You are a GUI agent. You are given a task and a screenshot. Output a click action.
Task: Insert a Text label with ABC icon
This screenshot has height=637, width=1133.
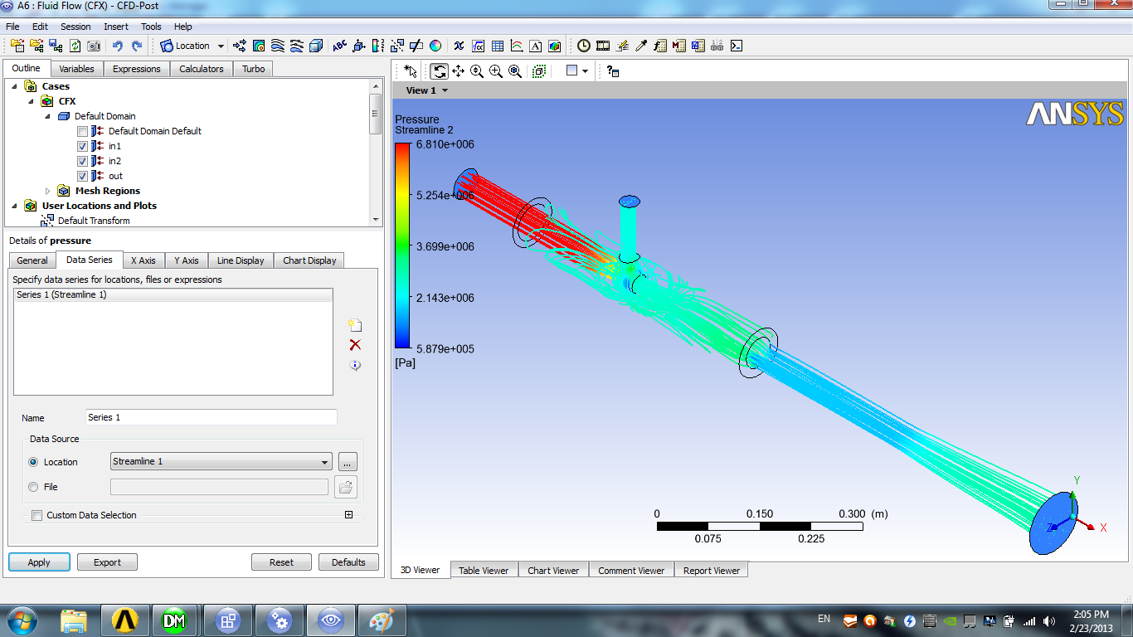[339, 46]
